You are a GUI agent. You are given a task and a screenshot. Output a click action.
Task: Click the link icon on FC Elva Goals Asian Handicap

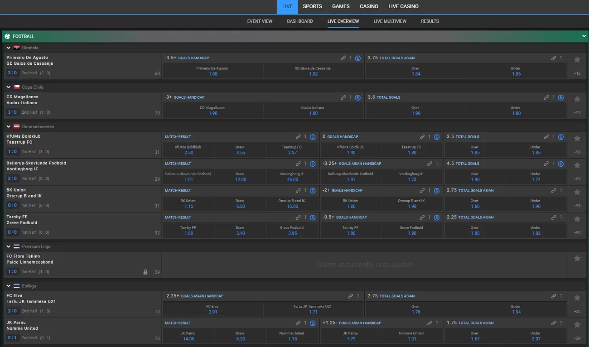(351, 296)
